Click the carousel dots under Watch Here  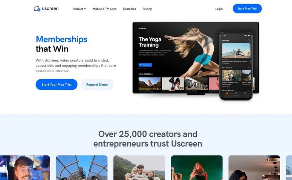point(142,69)
